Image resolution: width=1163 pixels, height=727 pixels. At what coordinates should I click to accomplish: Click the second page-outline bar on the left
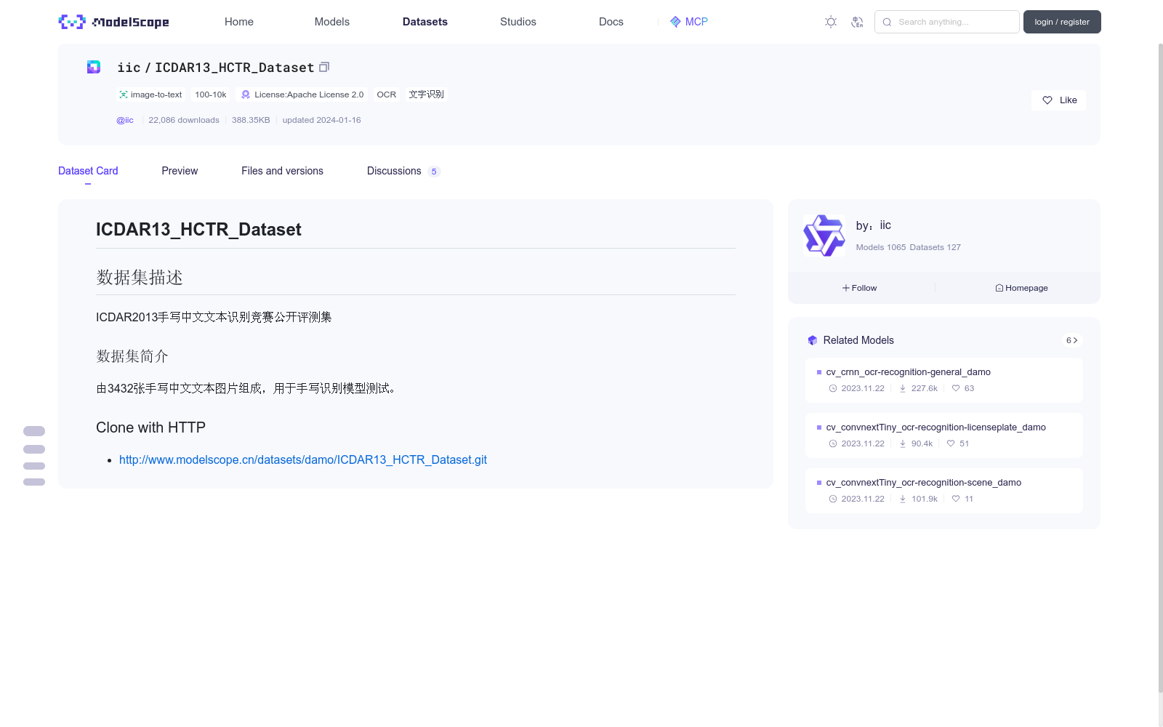[34, 449]
